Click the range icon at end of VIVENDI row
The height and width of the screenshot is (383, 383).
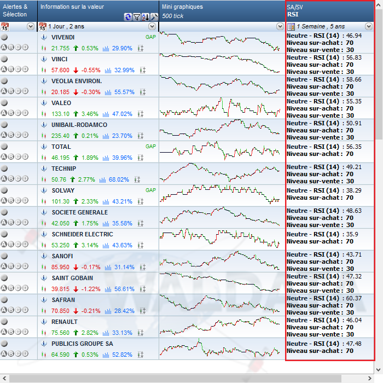[x=141, y=48]
